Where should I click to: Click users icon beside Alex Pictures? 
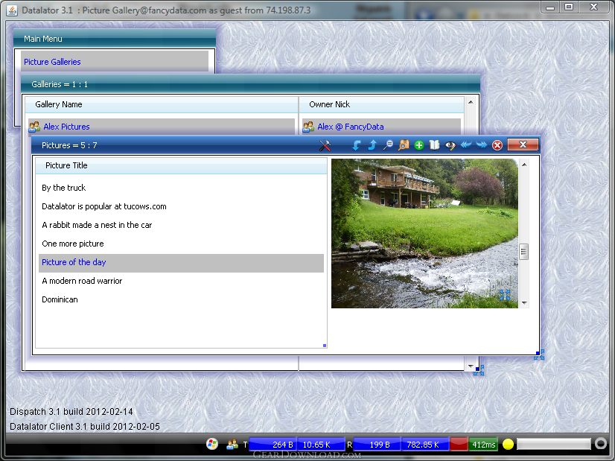34,127
